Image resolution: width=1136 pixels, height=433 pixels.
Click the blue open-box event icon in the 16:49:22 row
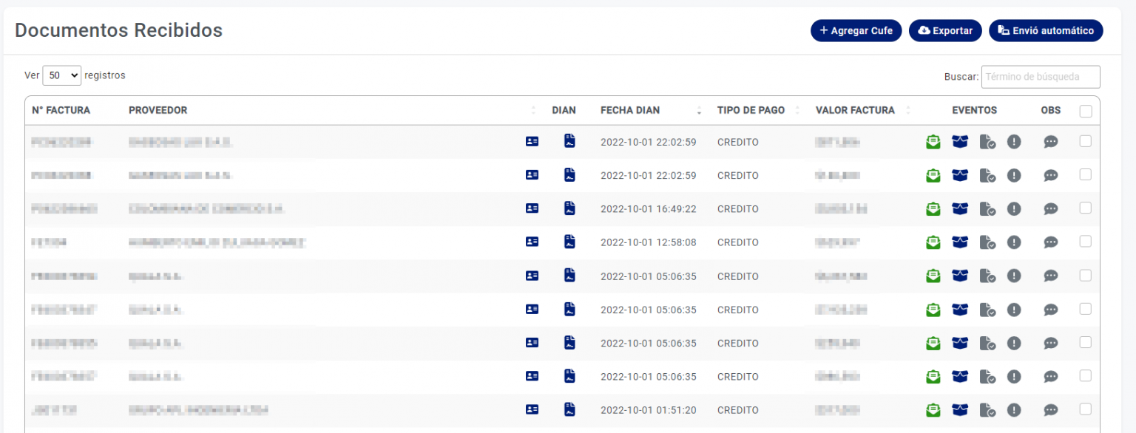pyautogui.click(x=959, y=209)
